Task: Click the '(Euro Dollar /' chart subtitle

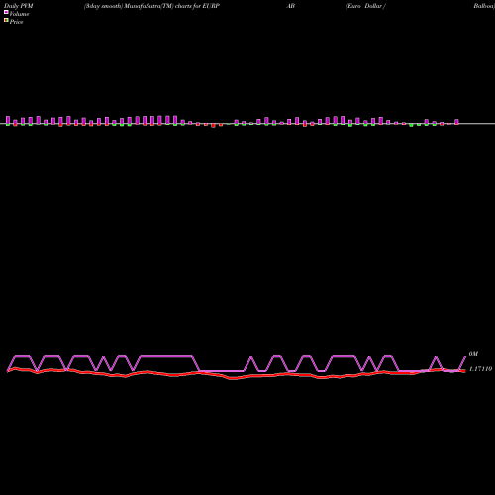Action: point(365,6)
